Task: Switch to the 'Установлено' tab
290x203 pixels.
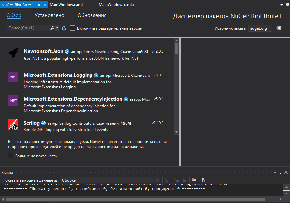Action: pos(50,15)
